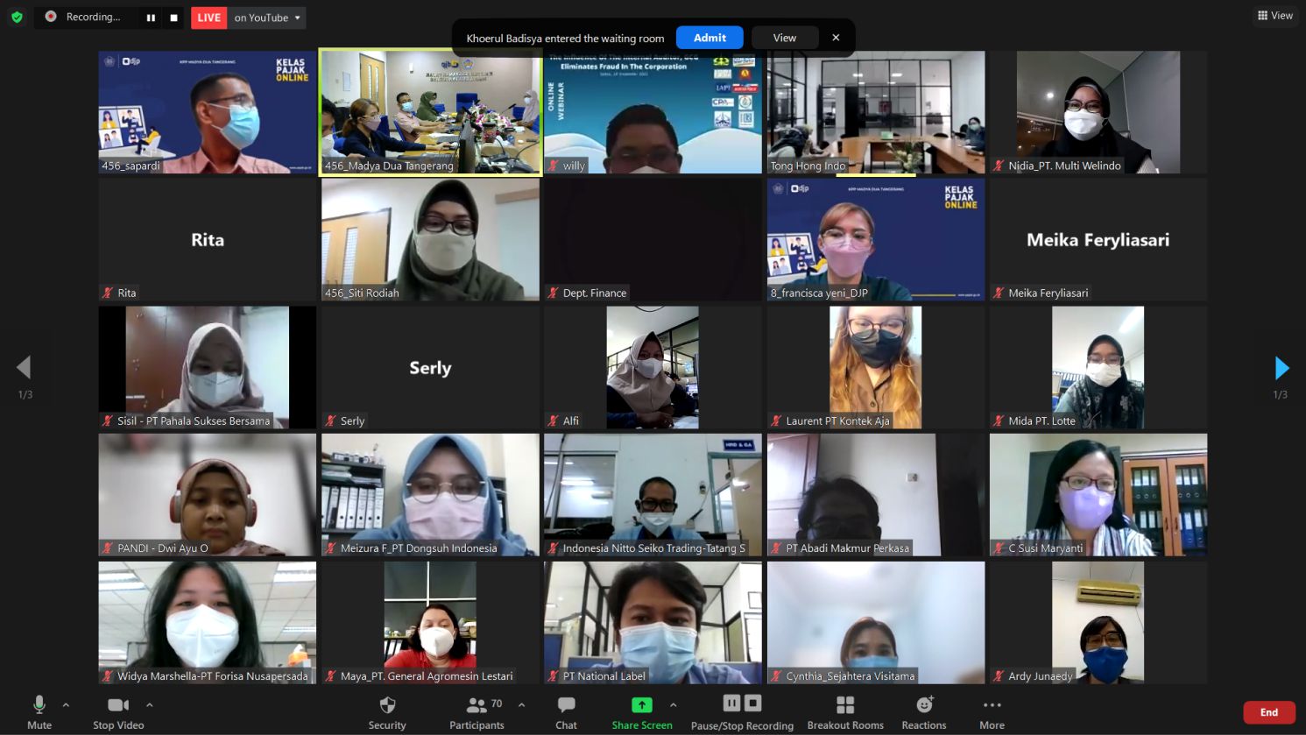Click the green Share Screen icon

point(641,706)
